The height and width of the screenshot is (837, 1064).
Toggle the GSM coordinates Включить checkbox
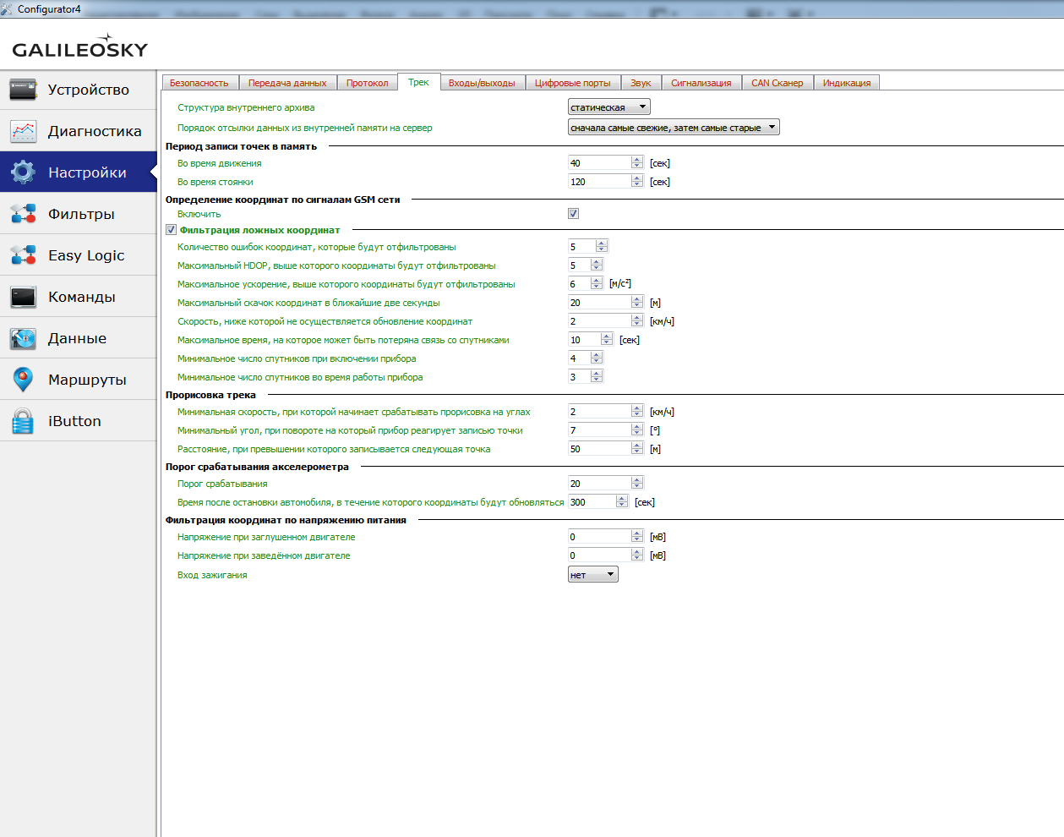point(573,214)
